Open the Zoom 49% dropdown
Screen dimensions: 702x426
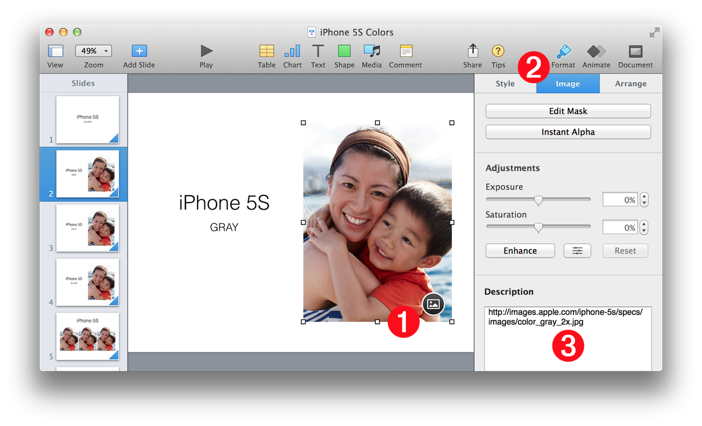point(93,51)
